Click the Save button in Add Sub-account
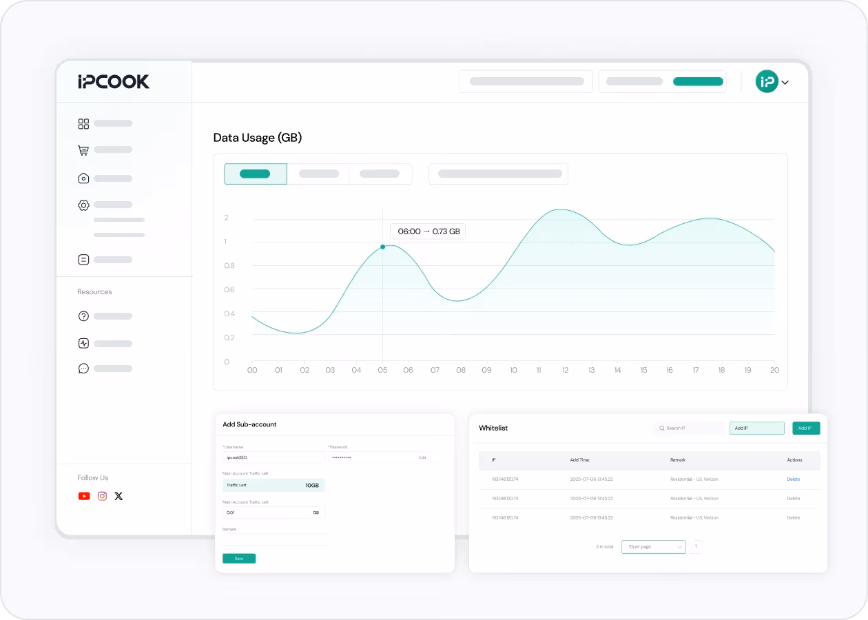Viewport: 868px width, 620px height. pos(239,558)
